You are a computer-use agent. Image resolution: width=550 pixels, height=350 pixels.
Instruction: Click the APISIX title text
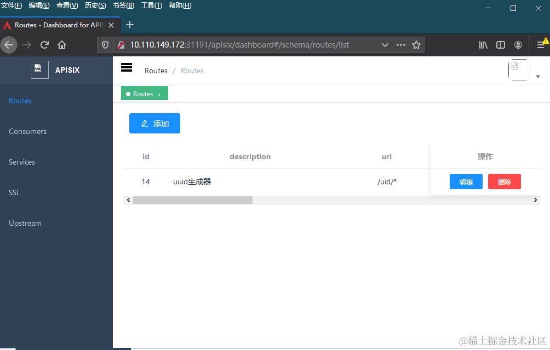pos(67,70)
